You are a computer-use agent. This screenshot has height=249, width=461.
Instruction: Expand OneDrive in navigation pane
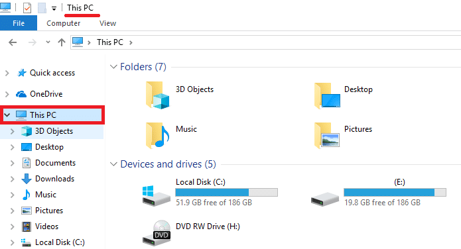pos(7,94)
